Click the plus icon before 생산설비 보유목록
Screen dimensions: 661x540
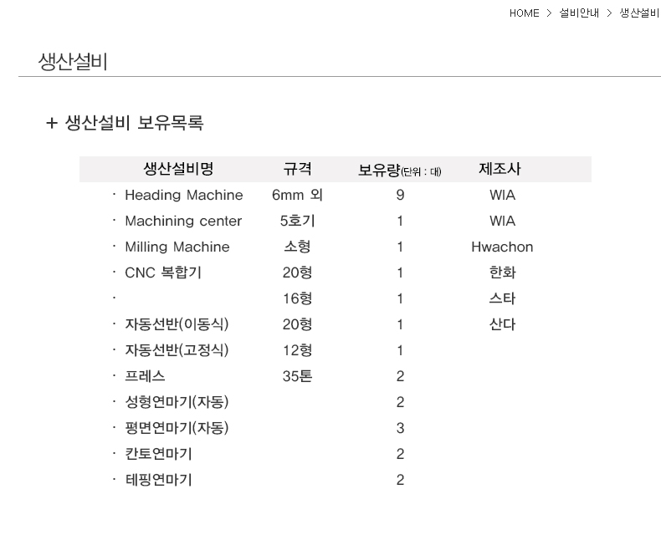pyautogui.click(x=52, y=124)
